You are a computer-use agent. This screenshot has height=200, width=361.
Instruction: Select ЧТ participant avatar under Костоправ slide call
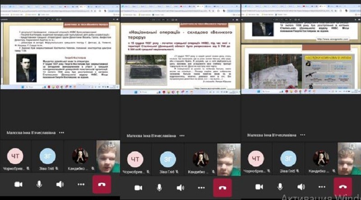click(15, 156)
